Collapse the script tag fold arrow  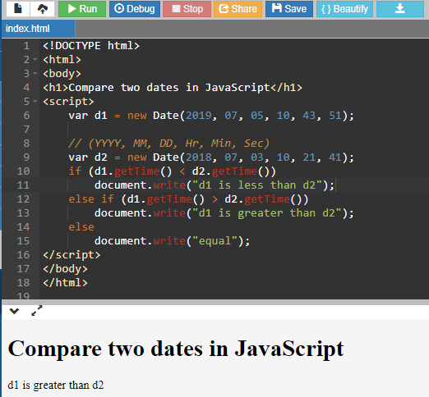[35, 101]
